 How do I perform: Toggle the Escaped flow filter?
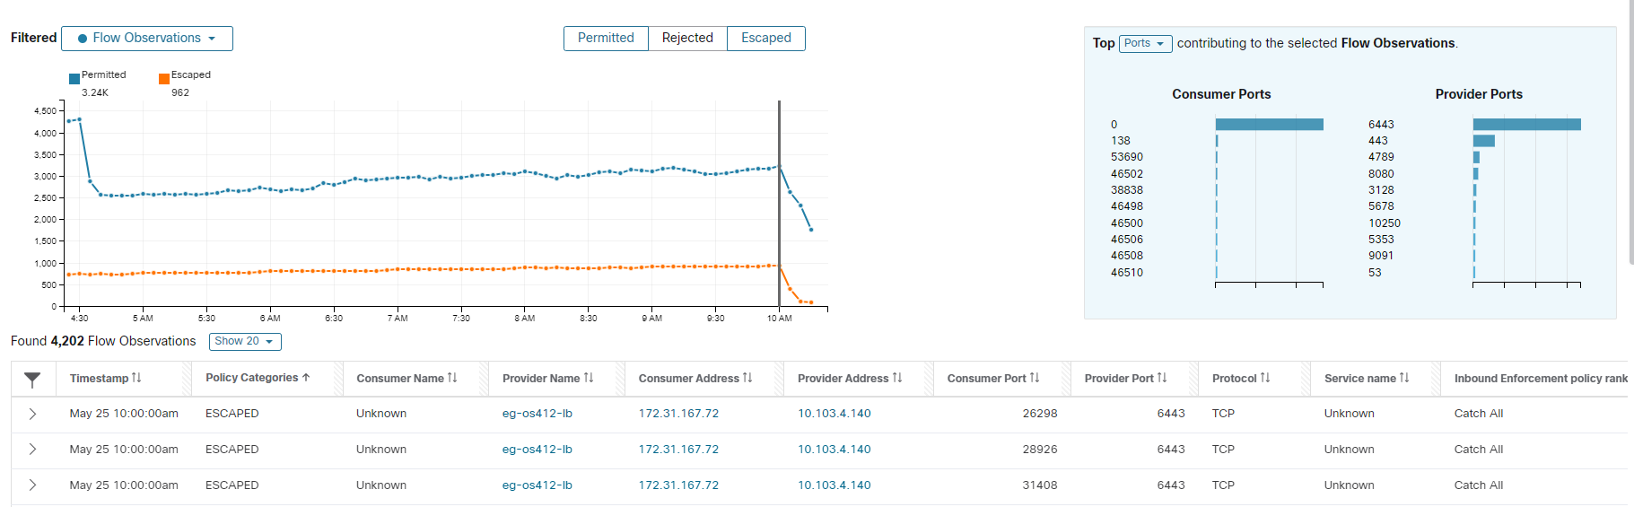[x=765, y=38]
